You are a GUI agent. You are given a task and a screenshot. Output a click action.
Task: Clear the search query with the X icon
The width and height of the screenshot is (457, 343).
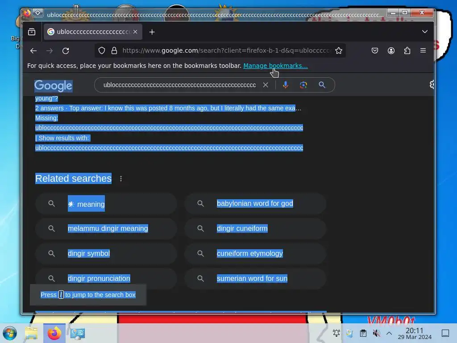(266, 85)
